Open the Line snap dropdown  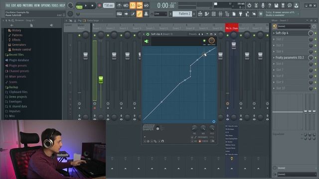(x=160, y=14)
